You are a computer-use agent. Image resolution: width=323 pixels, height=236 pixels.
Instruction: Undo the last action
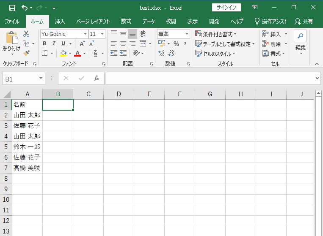pyautogui.click(x=25, y=8)
